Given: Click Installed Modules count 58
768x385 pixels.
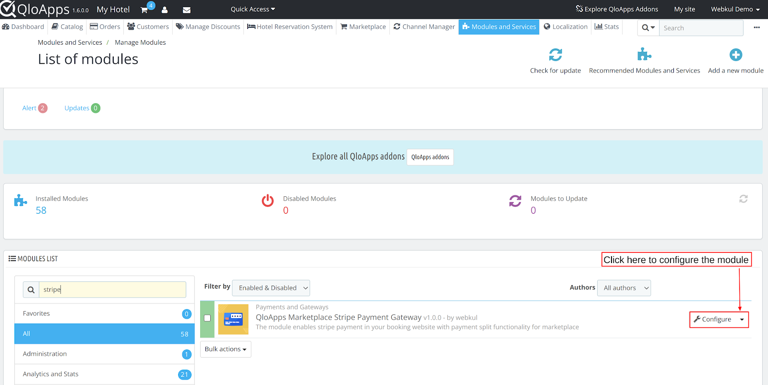Looking at the screenshot, I should (x=41, y=210).
